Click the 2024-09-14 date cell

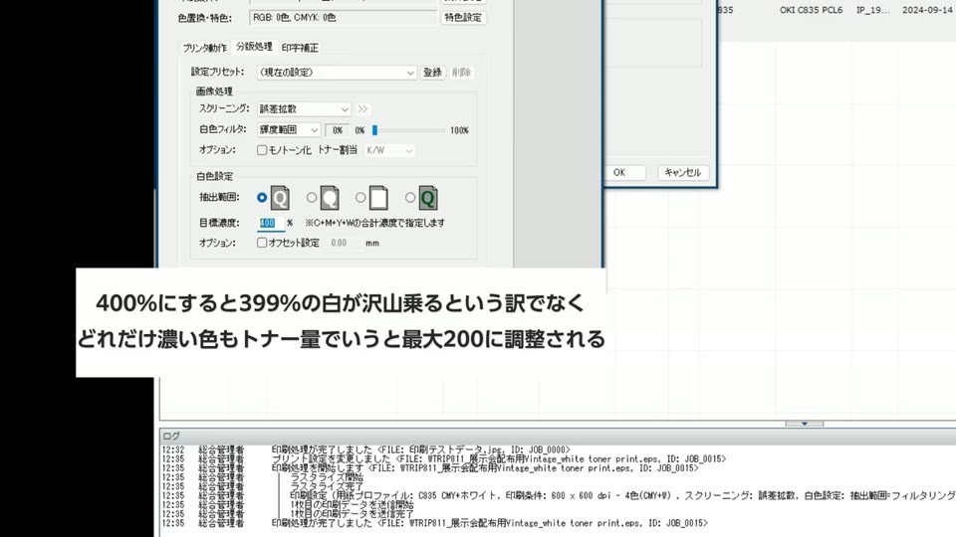[x=928, y=10]
